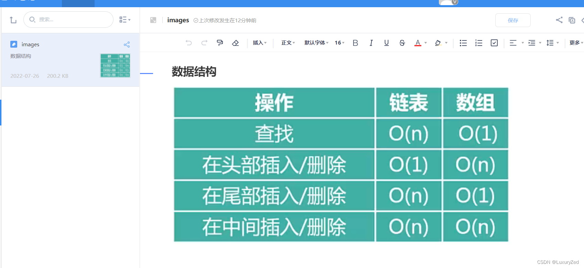Open the paragraph style 正文 dropdown
This screenshot has height=268, width=584.
[288, 43]
